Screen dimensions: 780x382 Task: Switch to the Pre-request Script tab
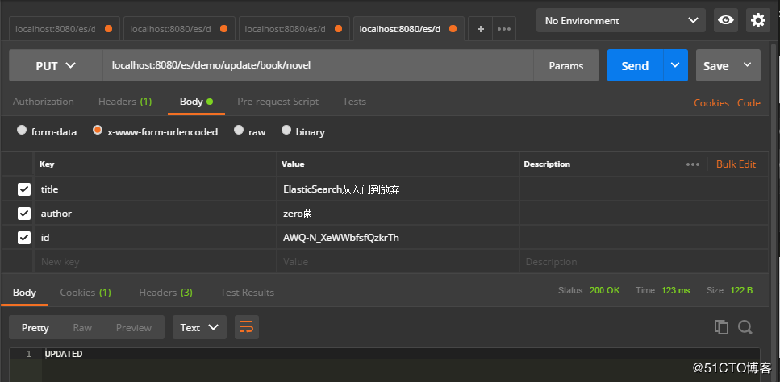pos(277,102)
